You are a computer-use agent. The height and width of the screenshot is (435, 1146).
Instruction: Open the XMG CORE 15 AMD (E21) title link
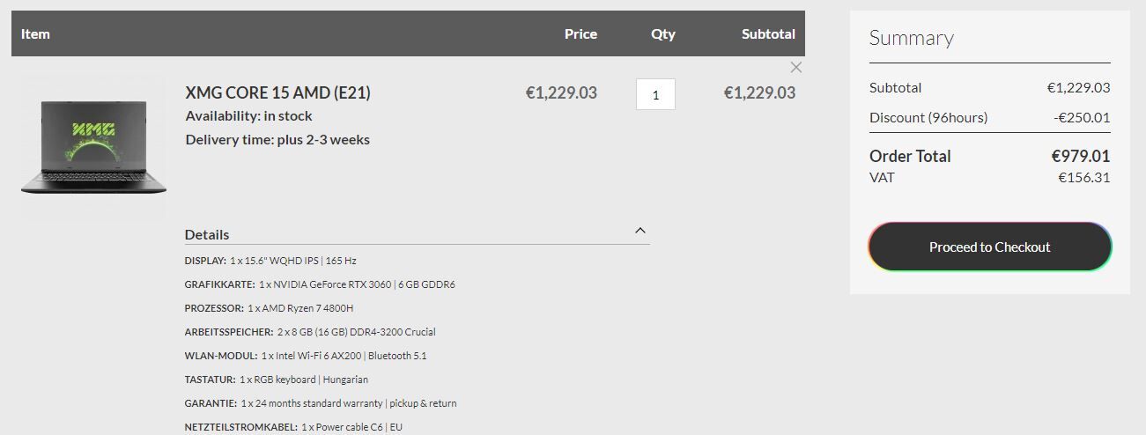pos(278,92)
